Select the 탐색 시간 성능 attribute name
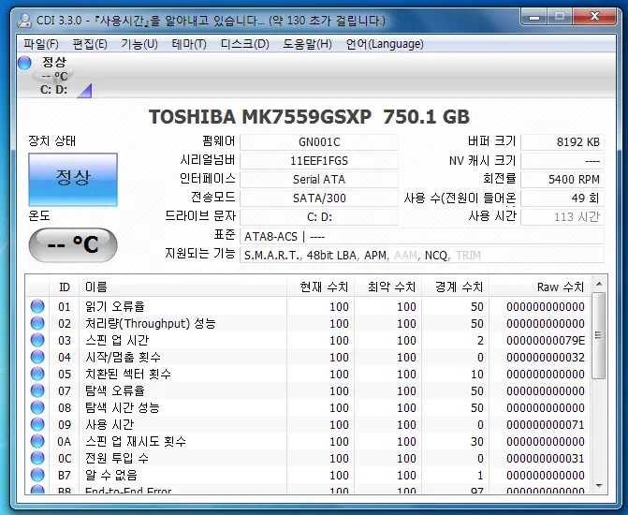This screenshot has width=628, height=515. coord(123,407)
